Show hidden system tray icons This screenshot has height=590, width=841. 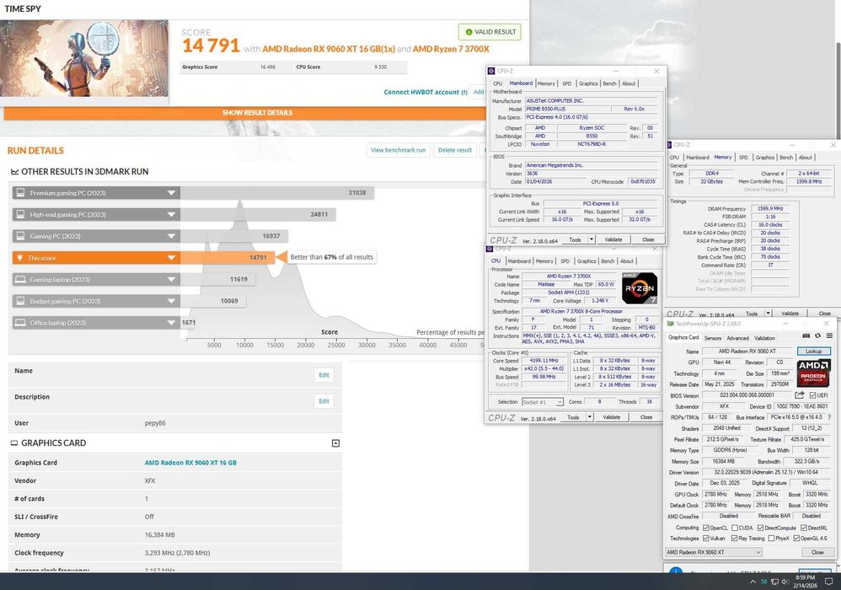753,582
